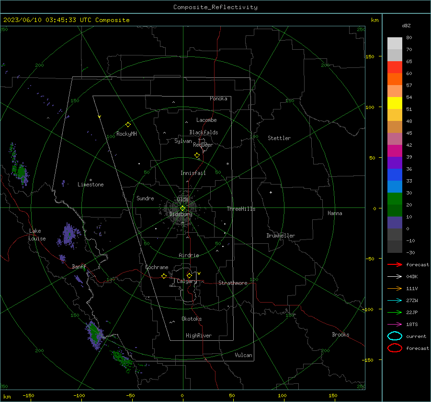The image size is (431, 402).
Task: Click the Drumheller map label
Action: click(281, 236)
